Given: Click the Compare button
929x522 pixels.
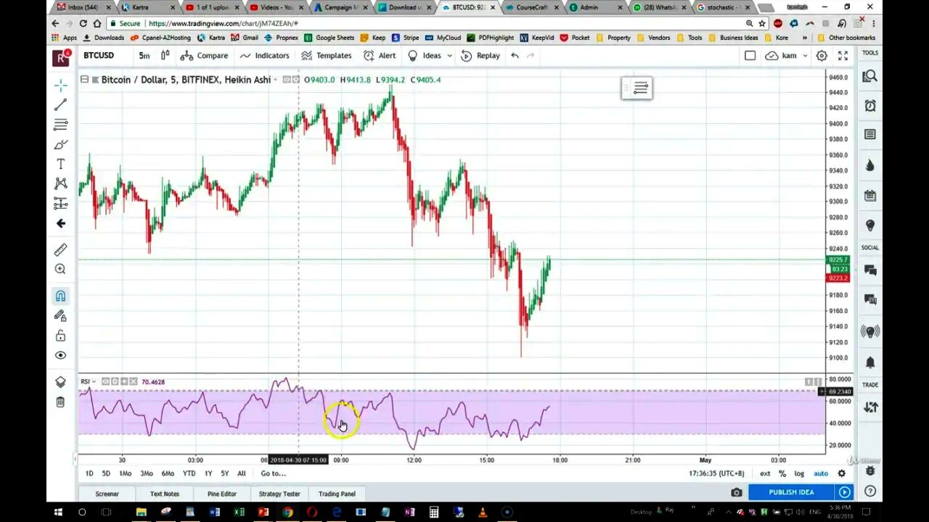Looking at the screenshot, I should point(204,55).
